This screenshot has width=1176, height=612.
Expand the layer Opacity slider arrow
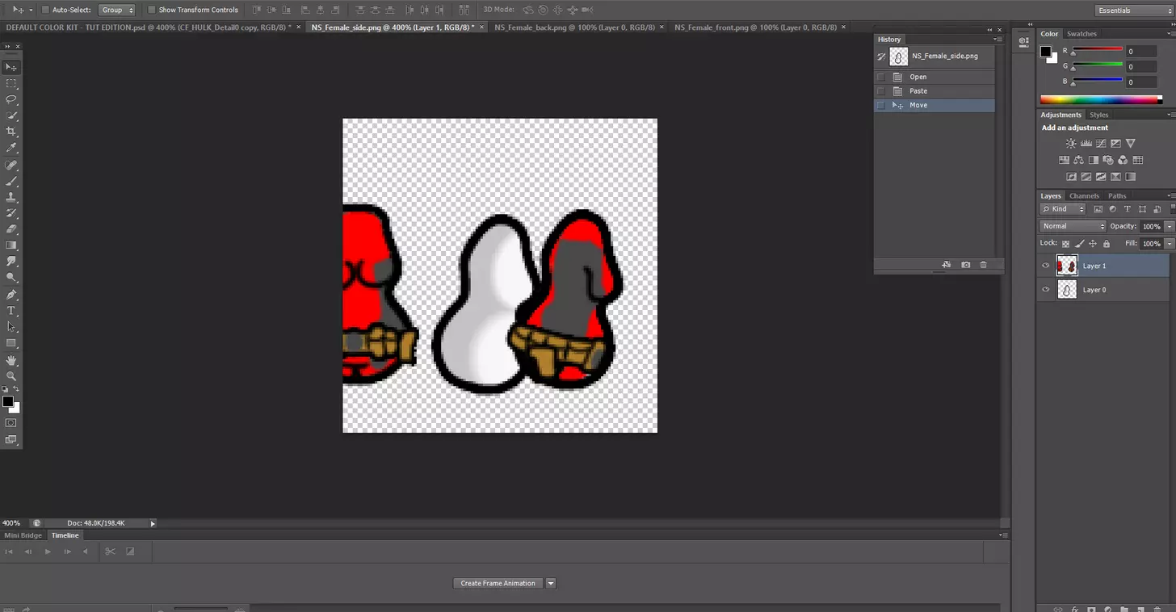coord(1169,226)
